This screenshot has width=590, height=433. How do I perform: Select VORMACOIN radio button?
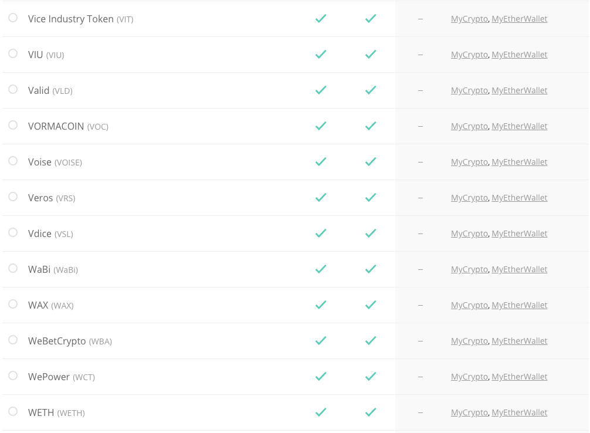13,125
